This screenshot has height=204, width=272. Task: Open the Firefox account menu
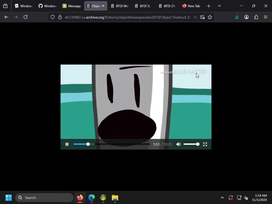[246, 17]
